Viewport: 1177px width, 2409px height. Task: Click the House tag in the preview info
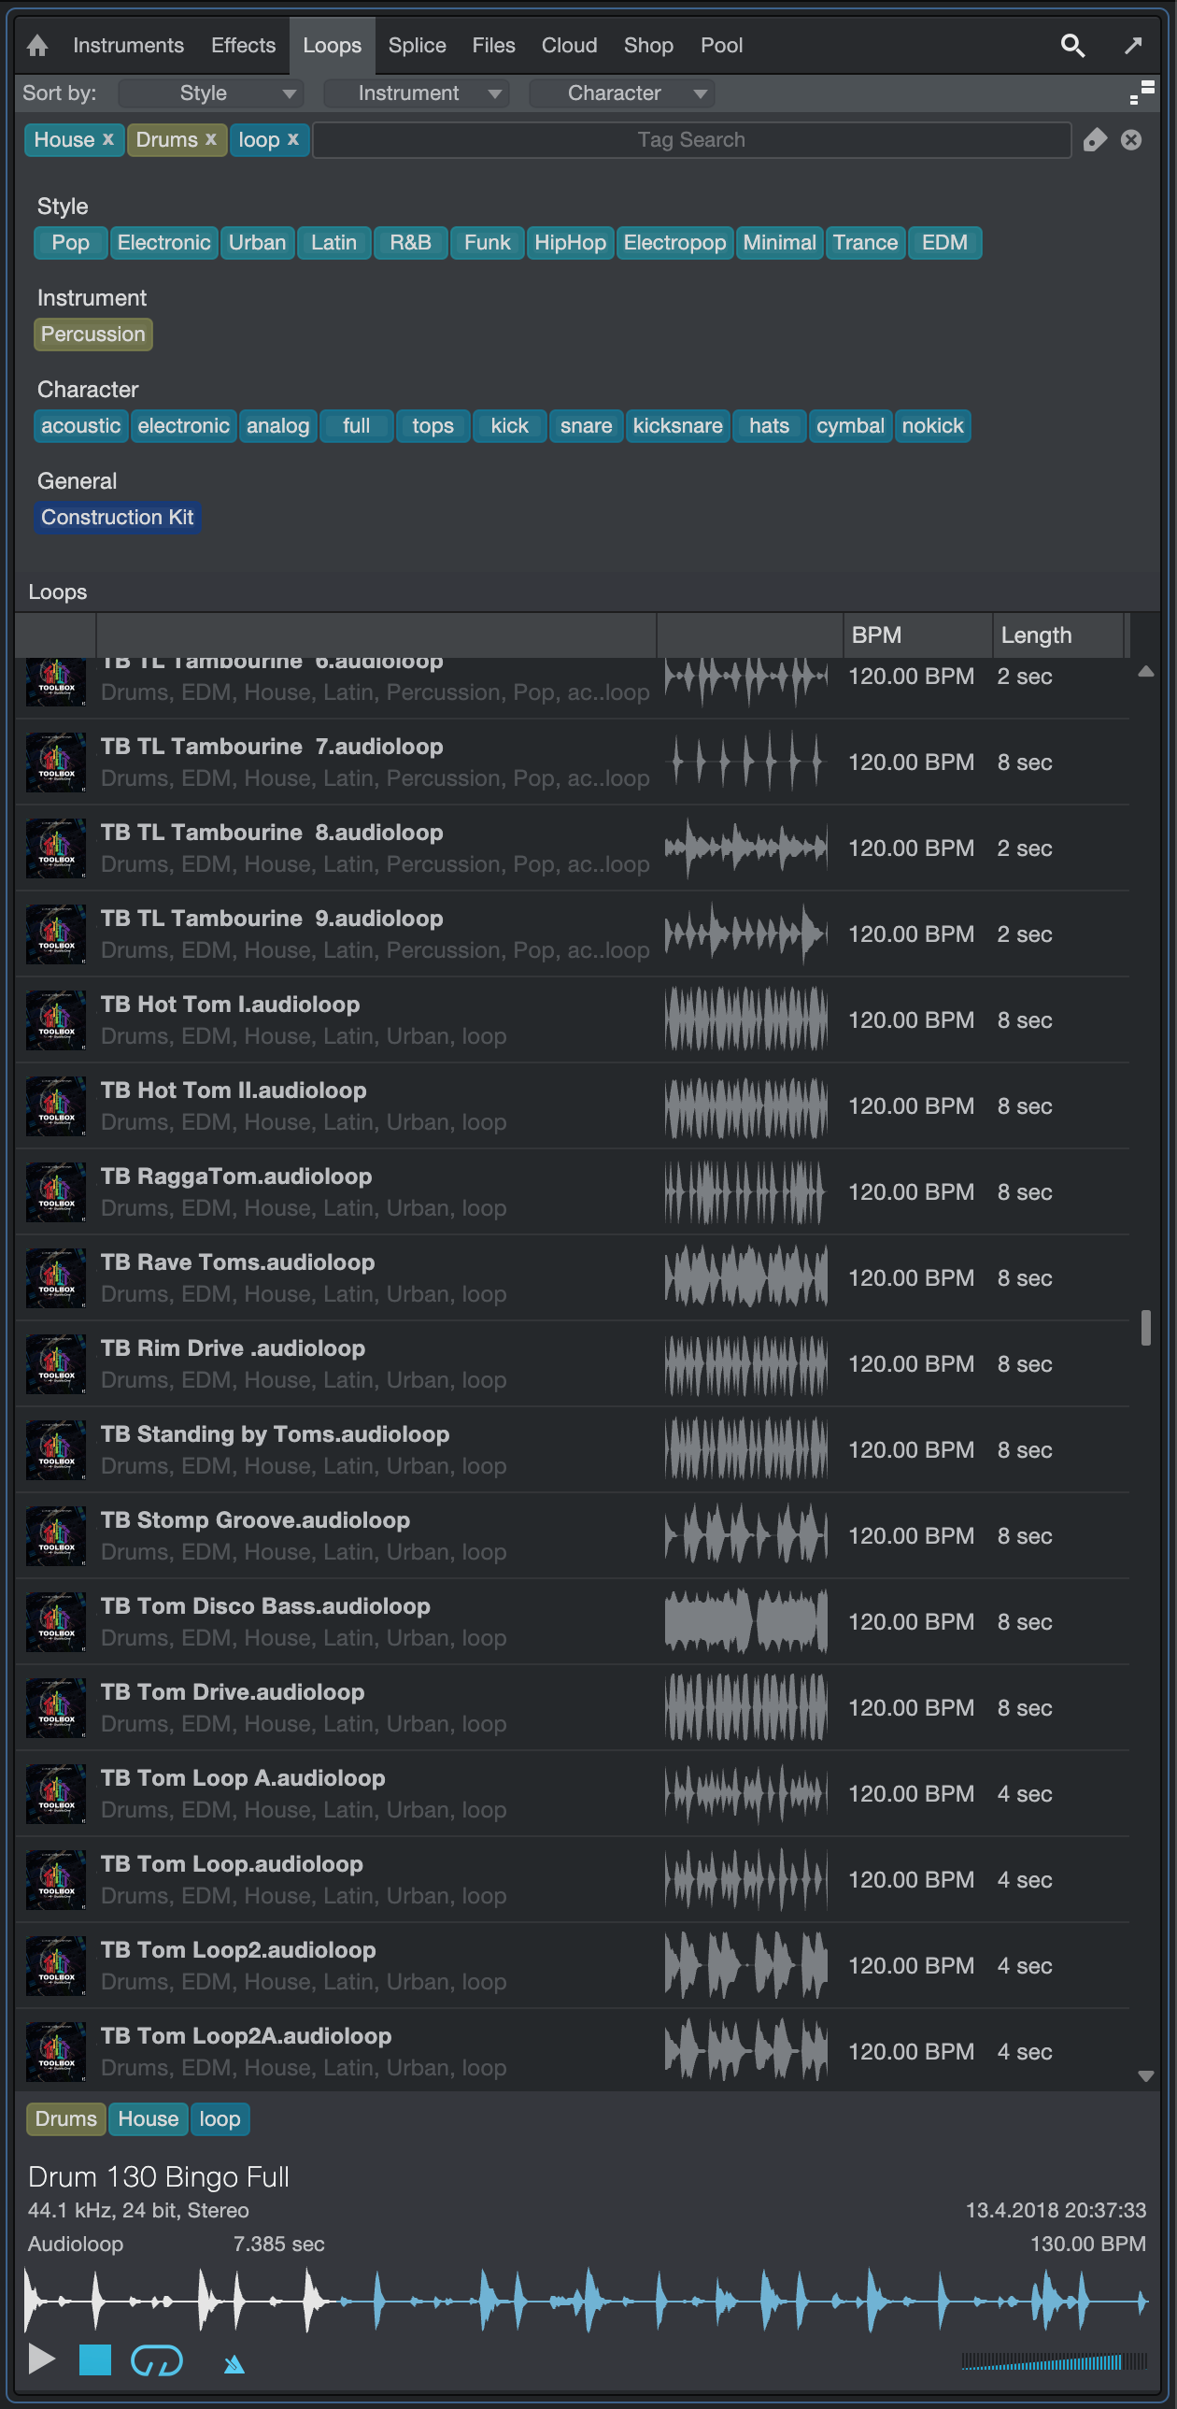point(148,2118)
